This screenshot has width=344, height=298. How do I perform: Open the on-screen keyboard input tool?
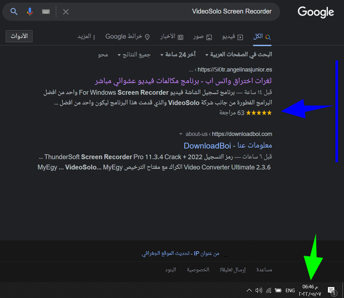[46, 11]
